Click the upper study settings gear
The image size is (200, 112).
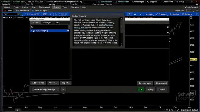168,27
